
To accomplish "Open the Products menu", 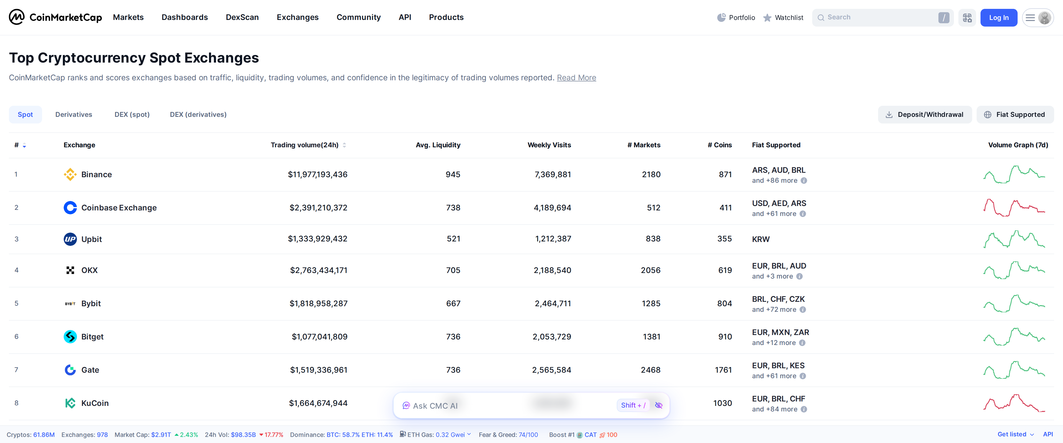I will [x=446, y=17].
